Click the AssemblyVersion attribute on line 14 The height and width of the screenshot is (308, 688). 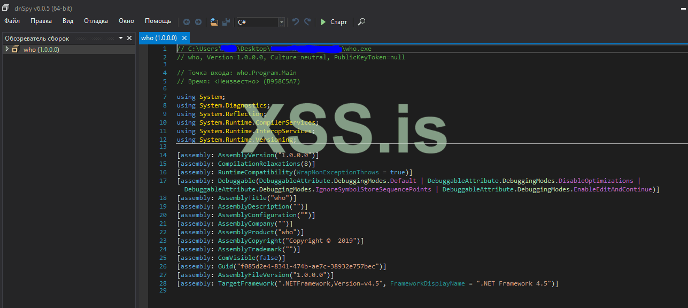pos(246,155)
